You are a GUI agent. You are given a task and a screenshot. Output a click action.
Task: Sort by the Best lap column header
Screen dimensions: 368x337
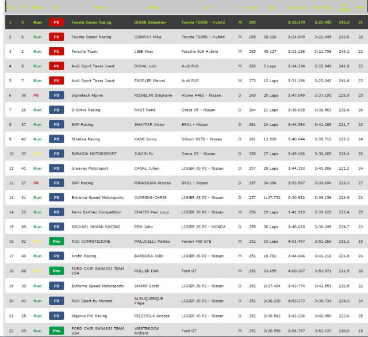click(323, 7)
